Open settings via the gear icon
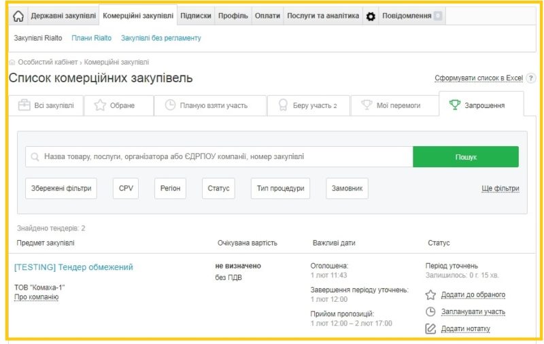544x344 pixels. pyautogui.click(x=371, y=16)
